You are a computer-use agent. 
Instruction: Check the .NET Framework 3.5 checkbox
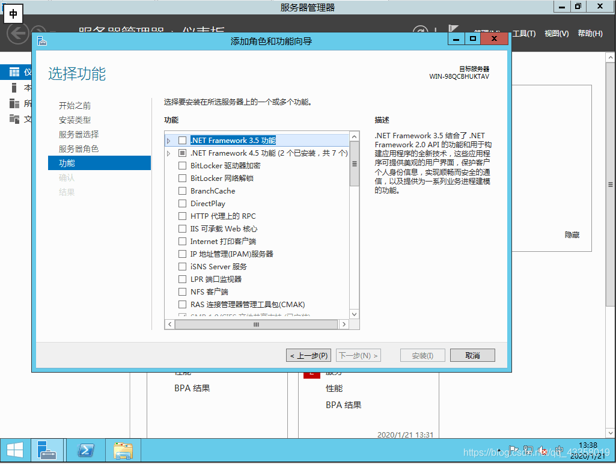182,140
